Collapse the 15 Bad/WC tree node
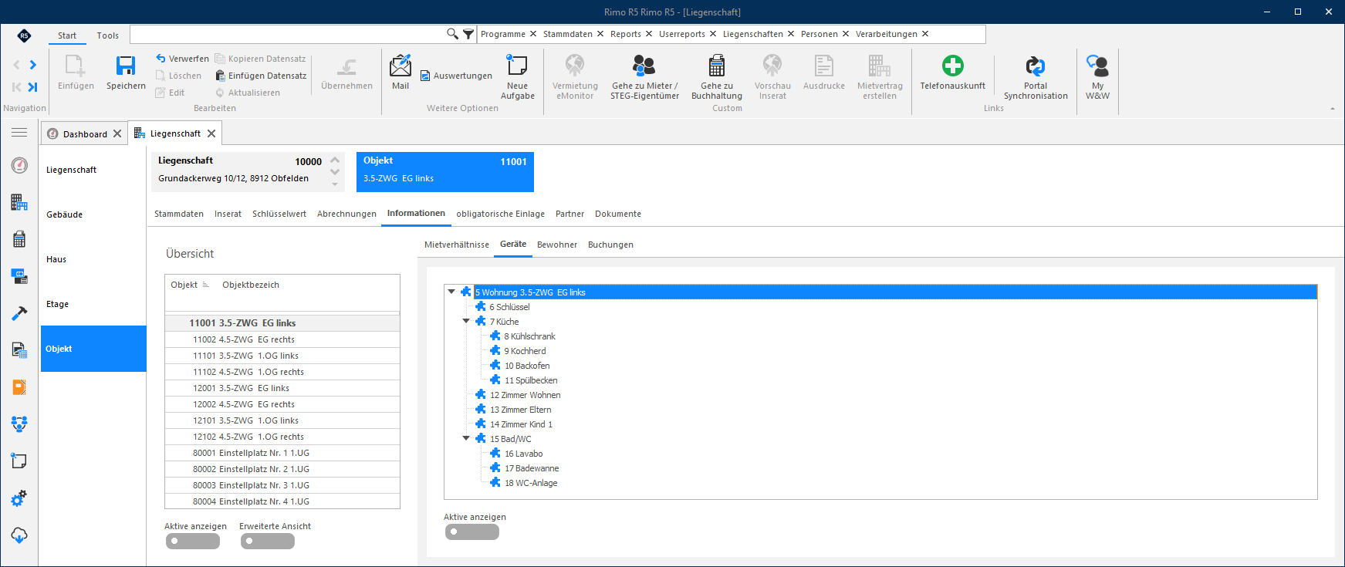 tap(466, 438)
